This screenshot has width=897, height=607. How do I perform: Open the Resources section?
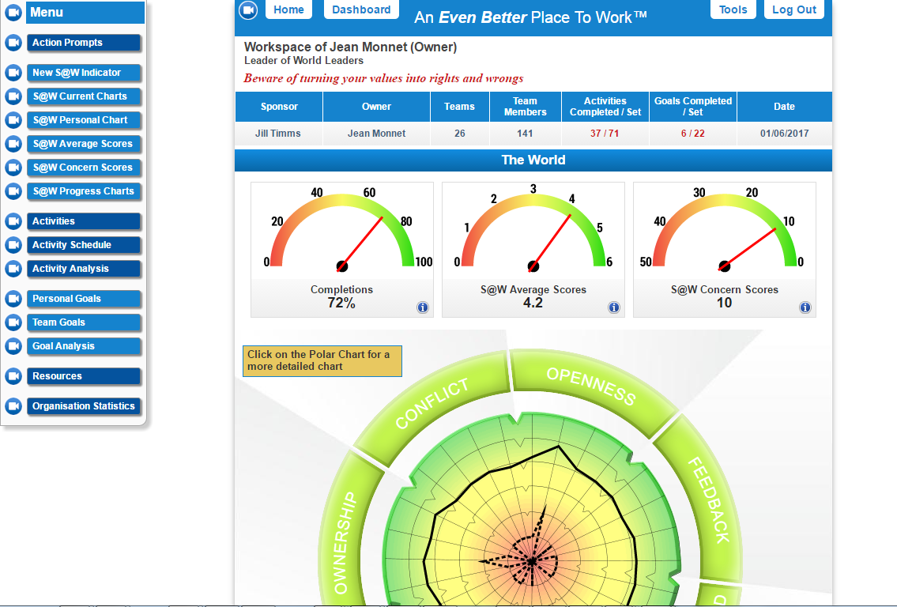[x=84, y=376]
